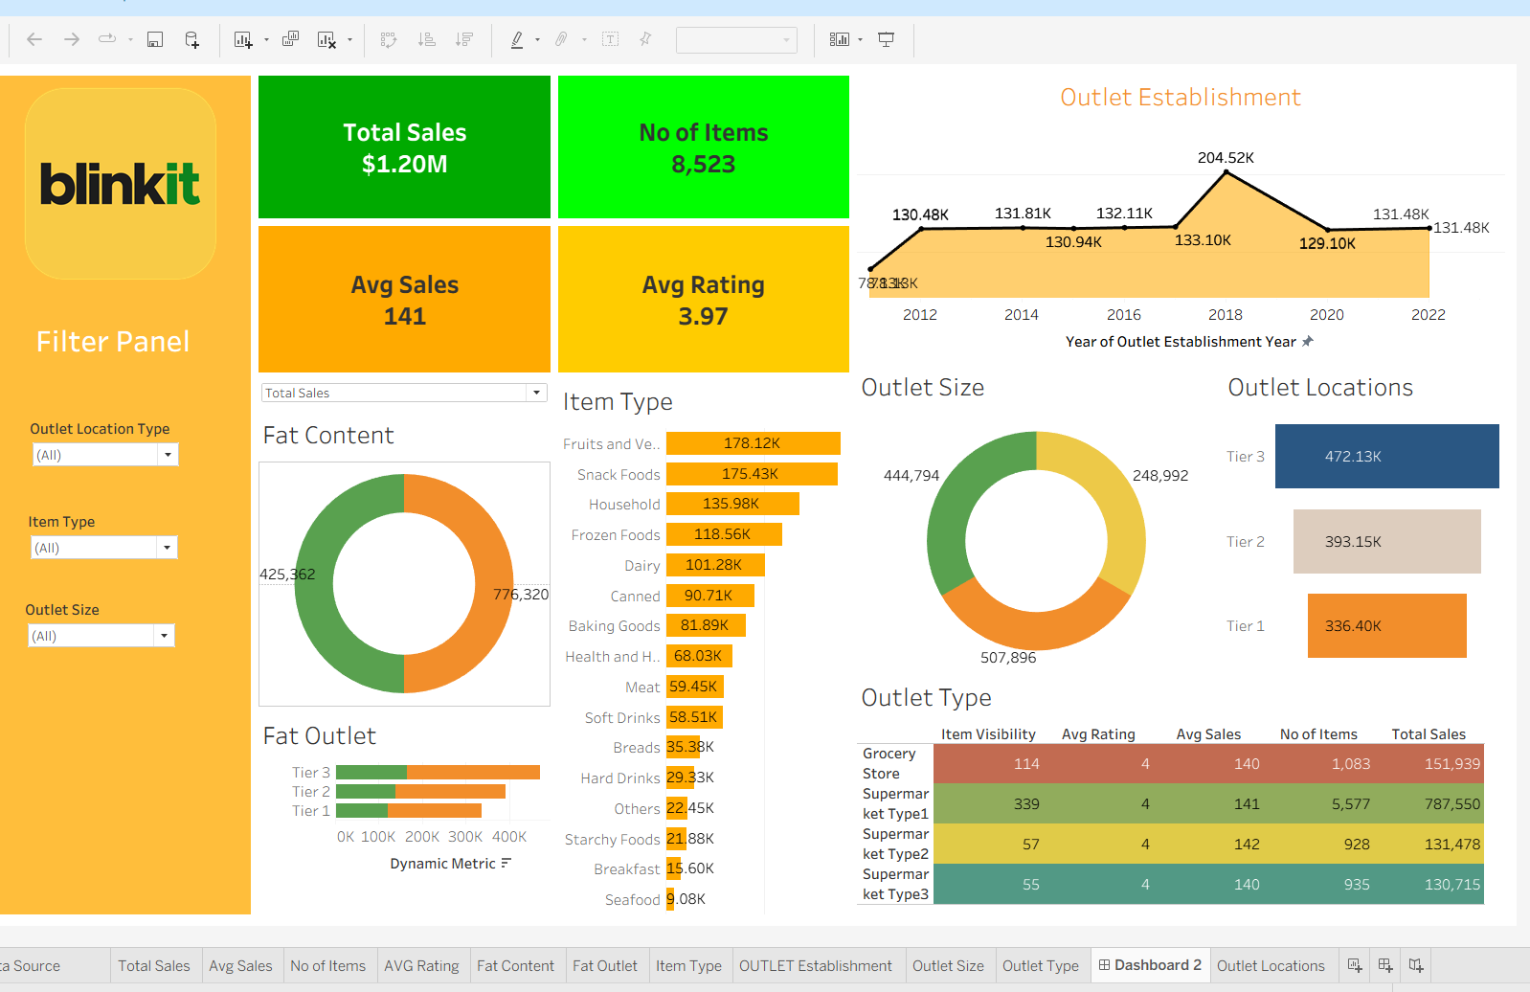This screenshot has height=992, width=1530.
Task: Click the Save icon in toolbar
Action: click(155, 39)
